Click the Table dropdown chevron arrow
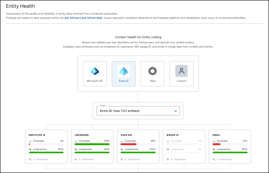The height and width of the screenshot is (173, 269). (x=176, y=111)
